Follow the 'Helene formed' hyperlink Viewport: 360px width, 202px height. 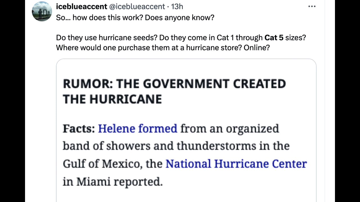click(x=138, y=128)
